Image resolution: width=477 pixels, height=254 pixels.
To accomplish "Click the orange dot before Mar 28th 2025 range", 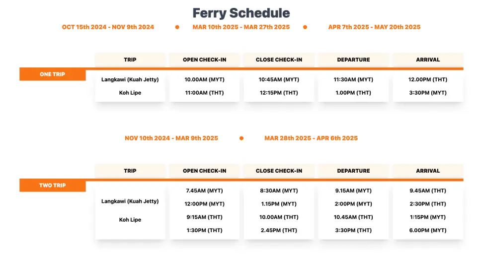I will 241,138.
